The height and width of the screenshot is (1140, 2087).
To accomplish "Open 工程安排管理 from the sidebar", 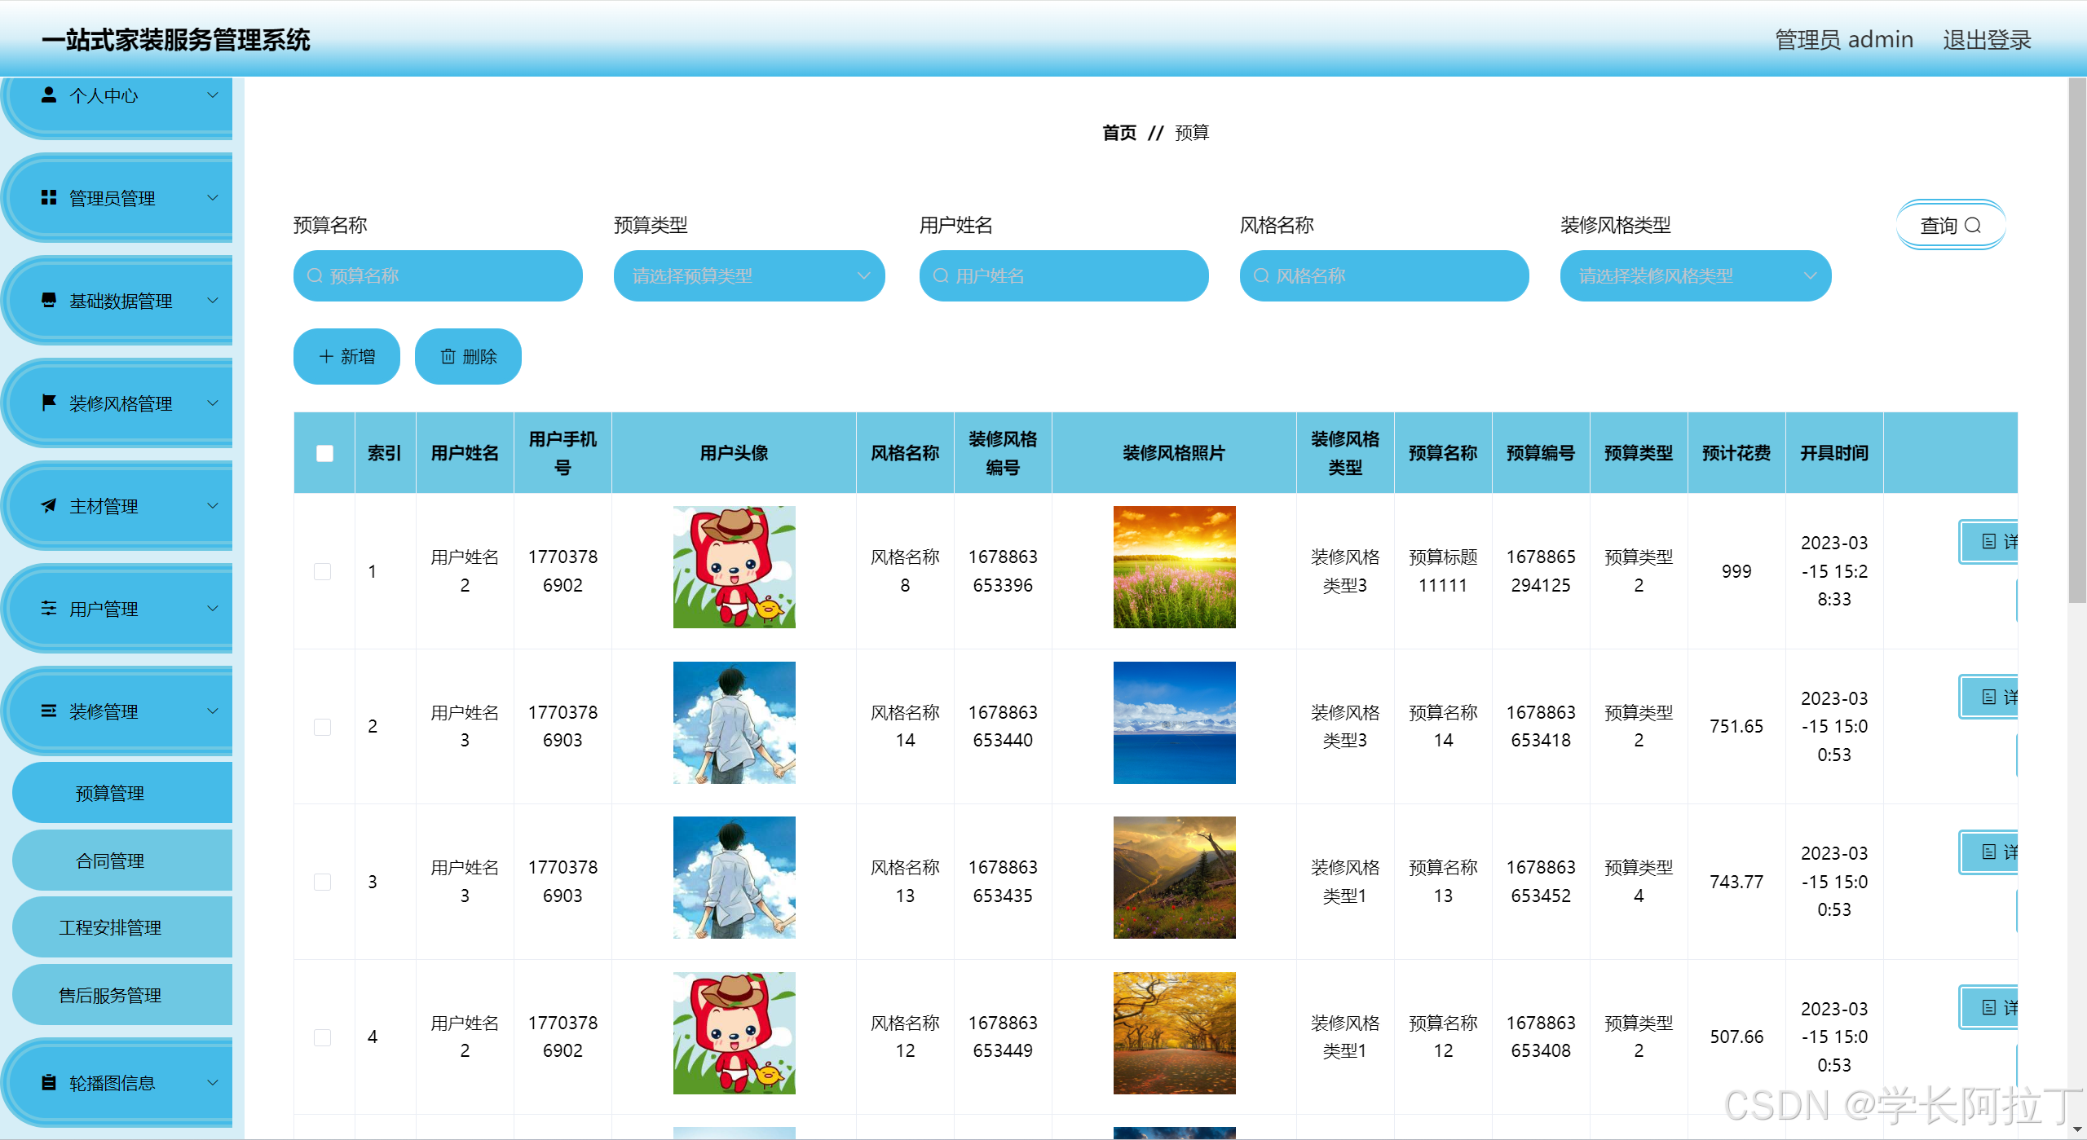I will click(x=111, y=927).
